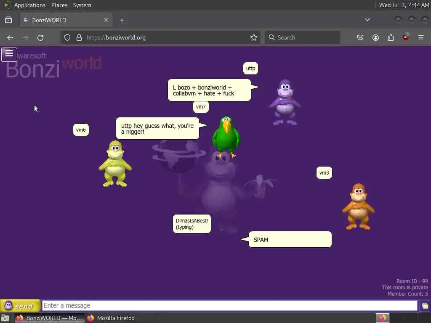Switch to BonziWORLD — Mo... taskbar window
The height and width of the screenshot is (323, 431).
[50, 318]
